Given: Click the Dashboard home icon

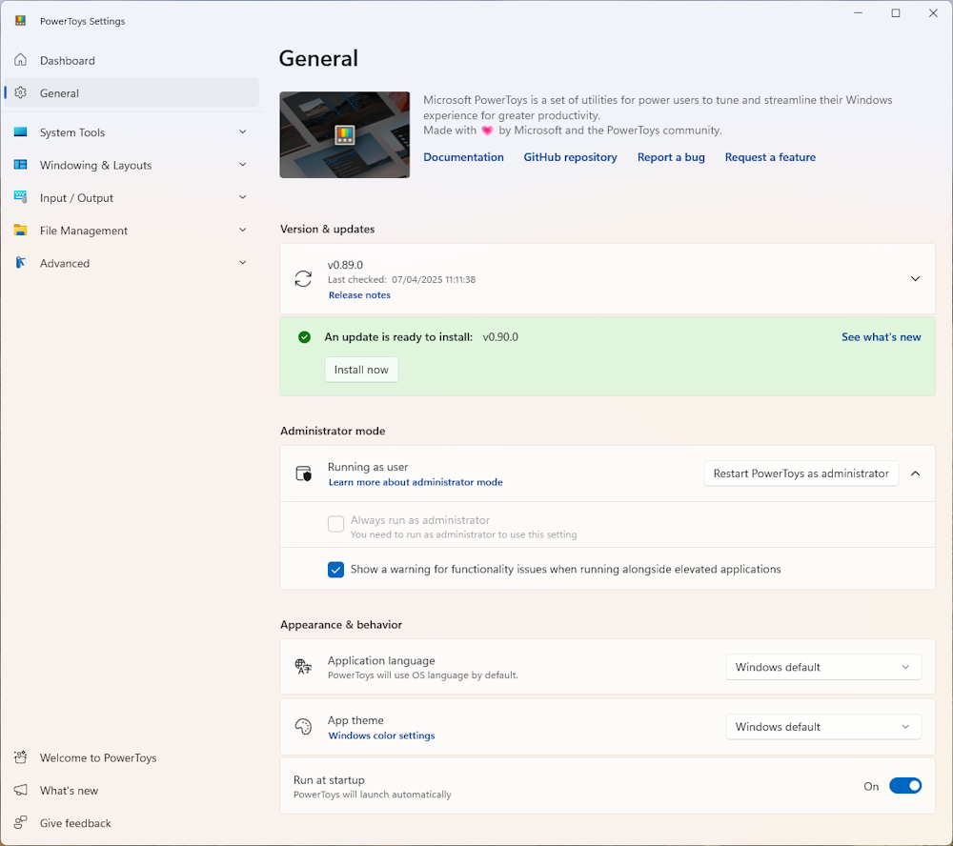Looking at the screenshot, I should [x=21, y=60].
